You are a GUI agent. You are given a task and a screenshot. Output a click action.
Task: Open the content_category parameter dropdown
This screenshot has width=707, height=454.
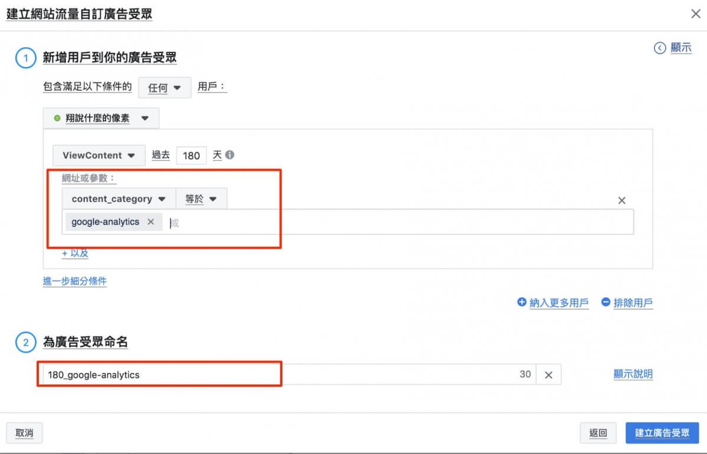119,199
